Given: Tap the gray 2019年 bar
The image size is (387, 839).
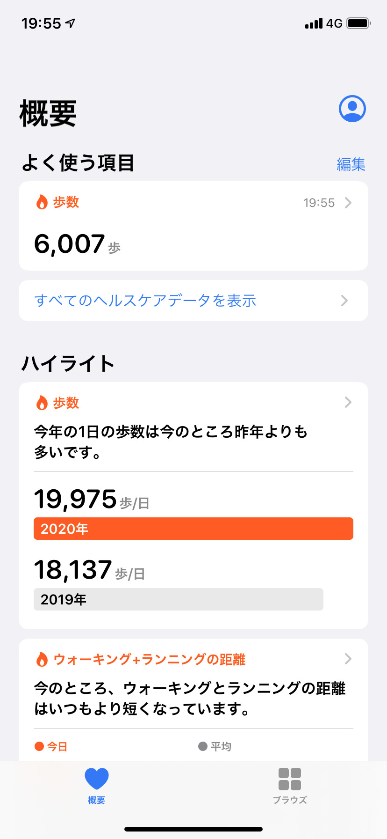Looking at the screenshot, I should 179,599.
